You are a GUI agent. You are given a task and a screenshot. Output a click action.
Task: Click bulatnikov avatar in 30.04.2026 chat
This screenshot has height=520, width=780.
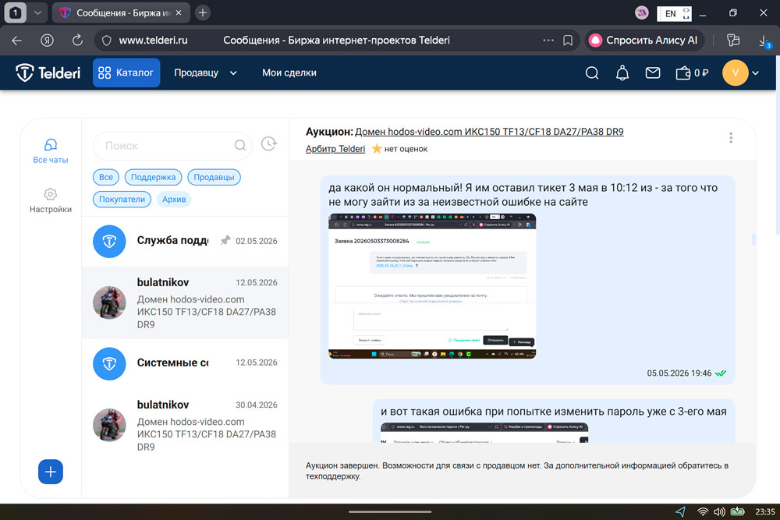pyautogui.click(x=109, y=425)
